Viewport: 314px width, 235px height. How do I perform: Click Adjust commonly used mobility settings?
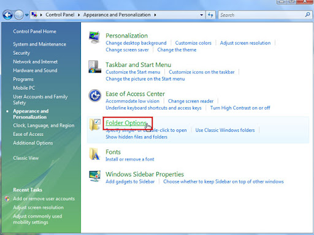pos(37,219)
